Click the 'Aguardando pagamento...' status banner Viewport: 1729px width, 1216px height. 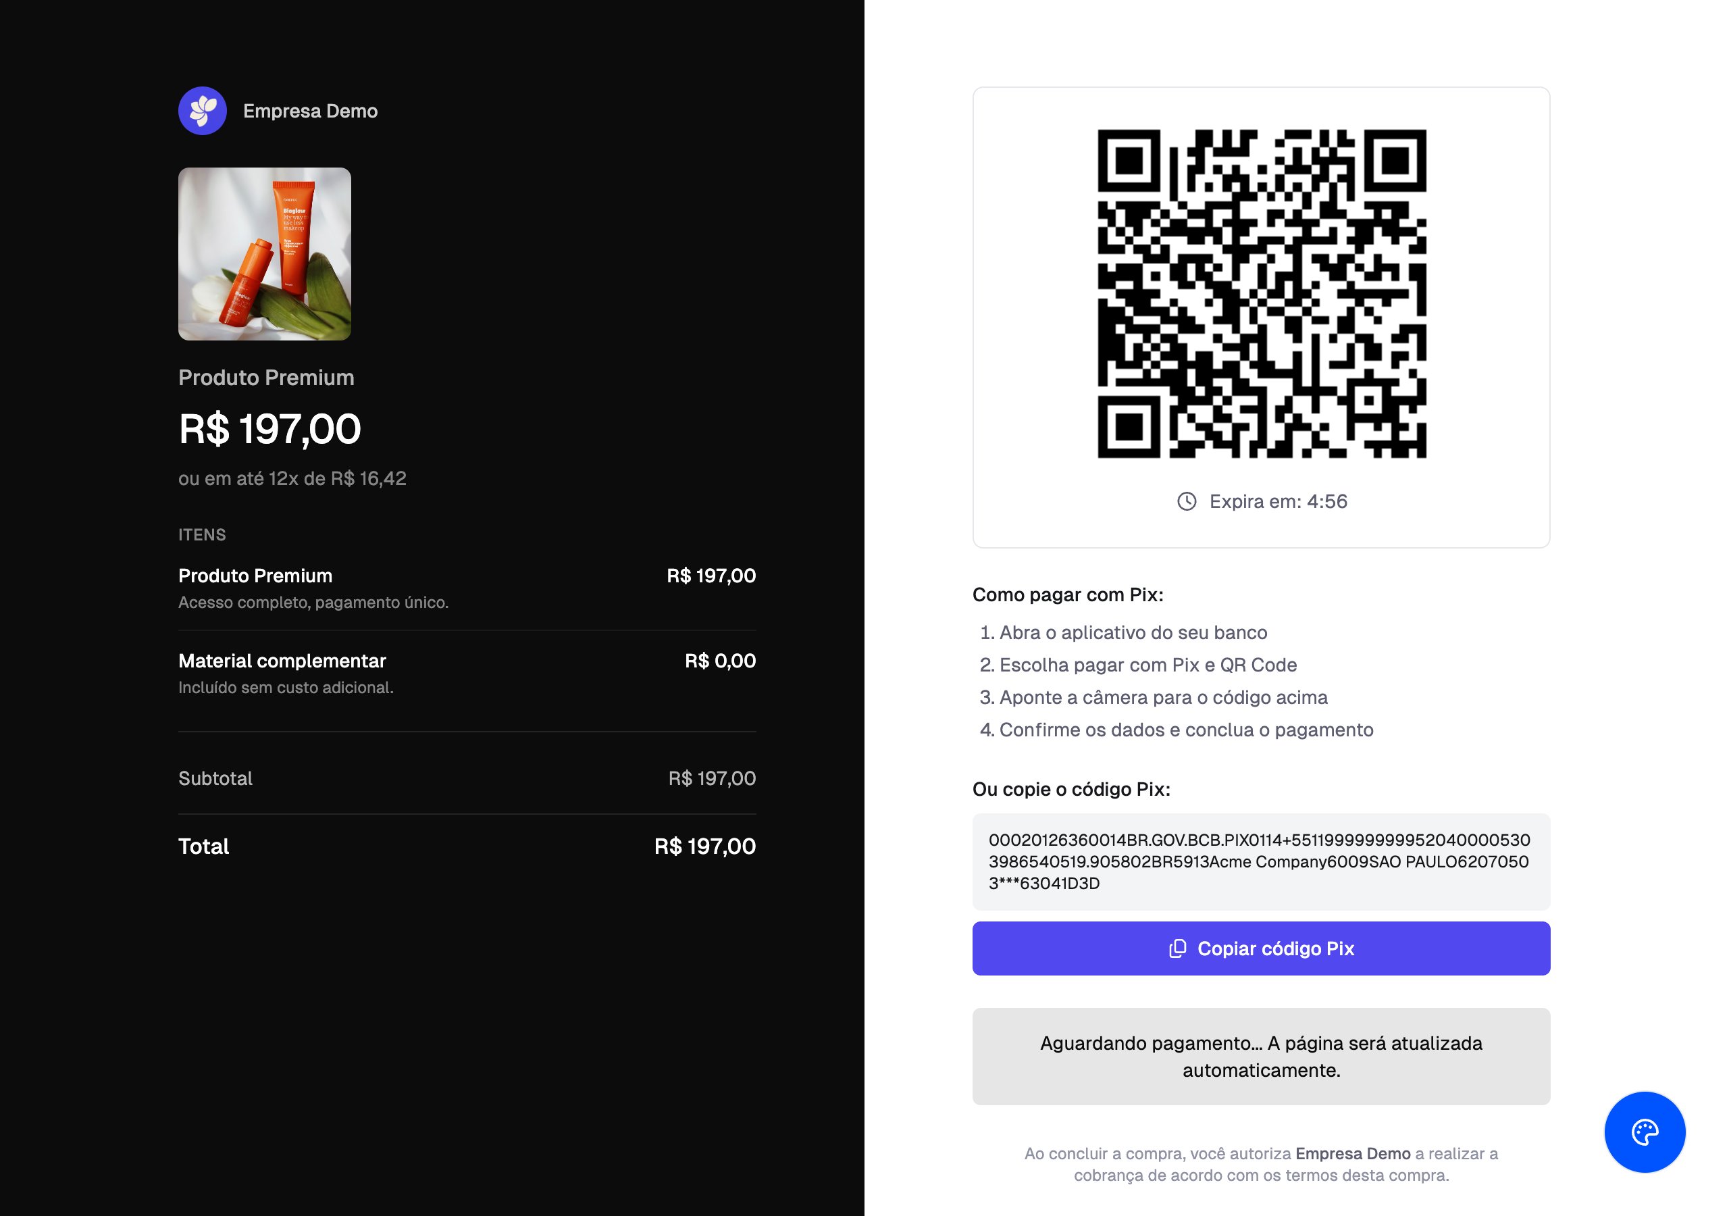point(1262,1057)
